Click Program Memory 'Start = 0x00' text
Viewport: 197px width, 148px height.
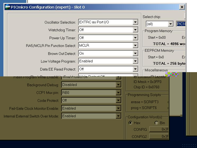157,37
